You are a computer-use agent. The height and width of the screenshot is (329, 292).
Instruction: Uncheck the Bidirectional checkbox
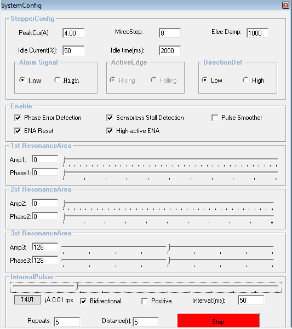[83, 301]
